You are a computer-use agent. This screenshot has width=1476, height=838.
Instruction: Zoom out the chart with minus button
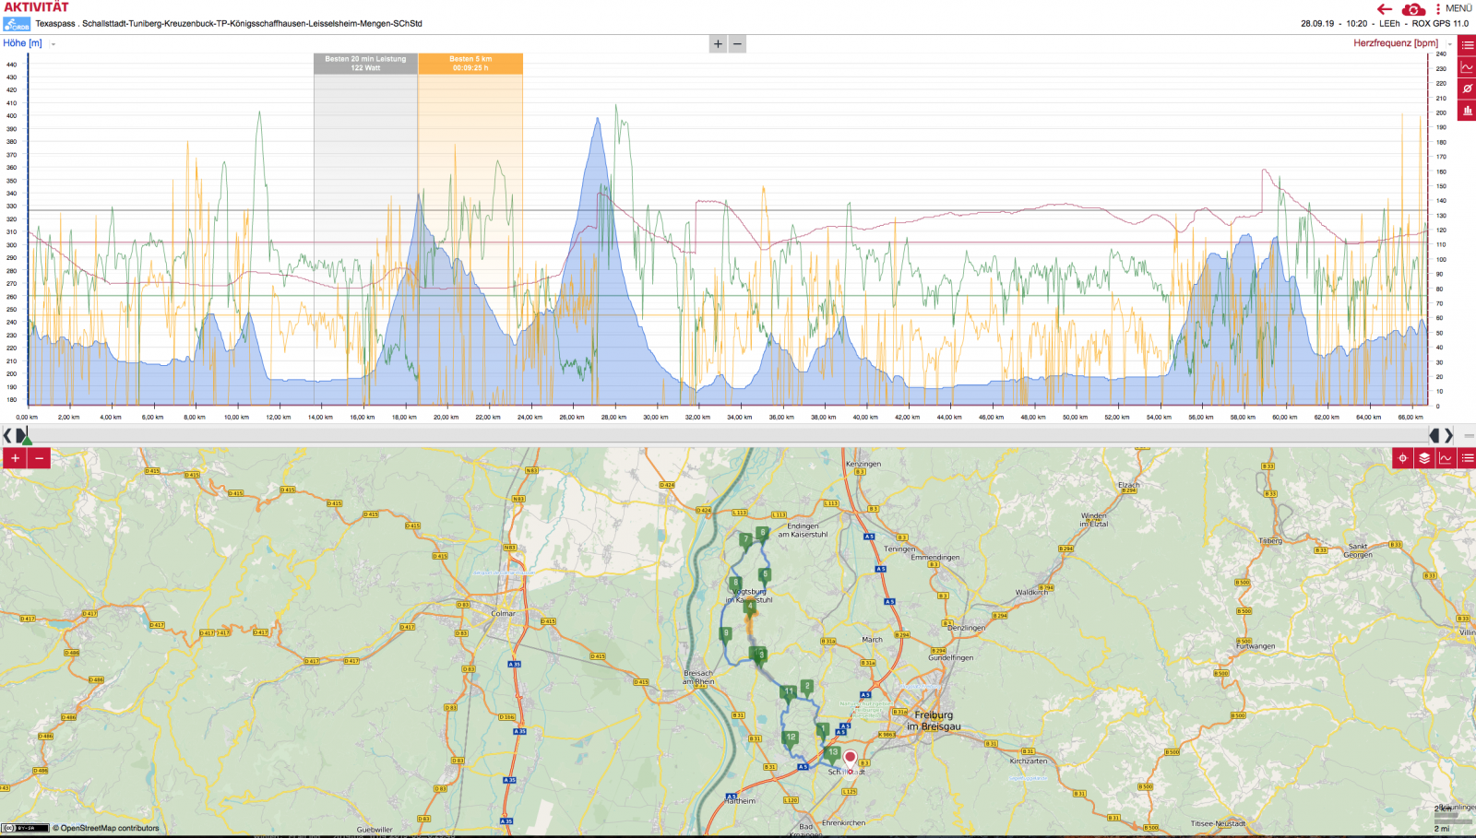click(x=737, y=44)
